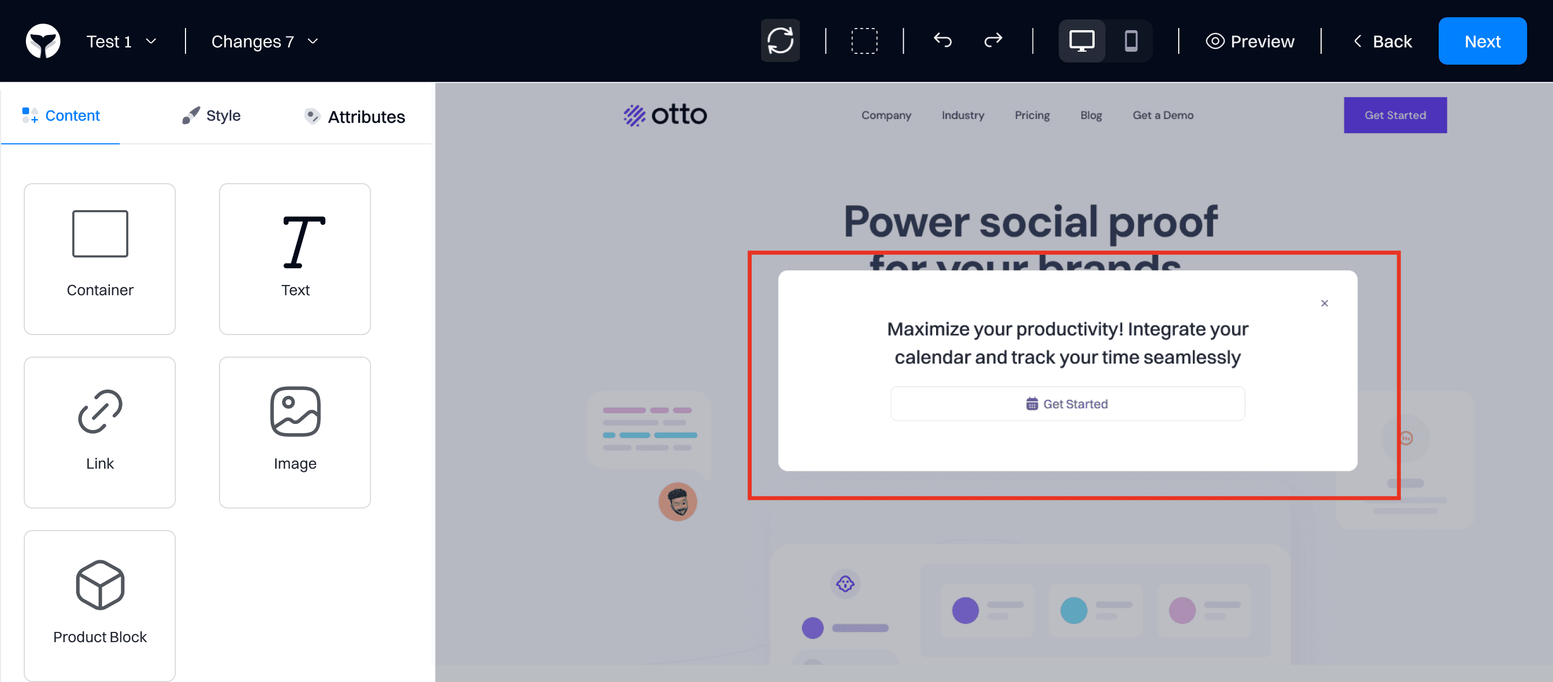Viewport: 1553px width, 682px height.
Task: Activate the dashed-square element selector icon
Action: [x=864, y=41]
